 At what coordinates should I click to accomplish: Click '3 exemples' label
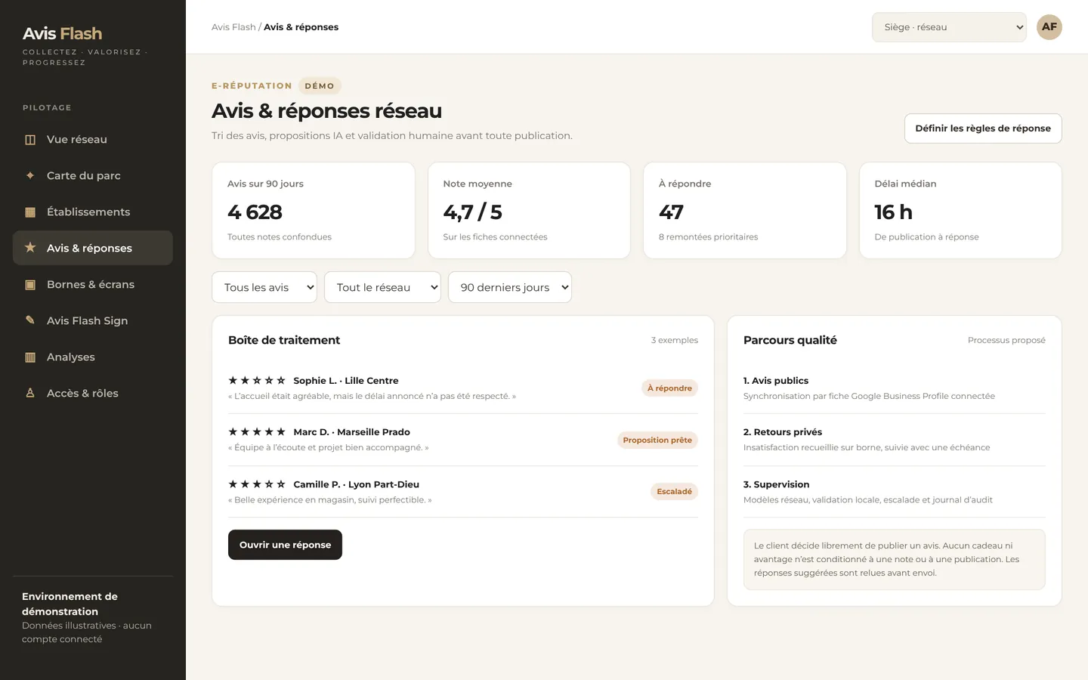[675, 341]
